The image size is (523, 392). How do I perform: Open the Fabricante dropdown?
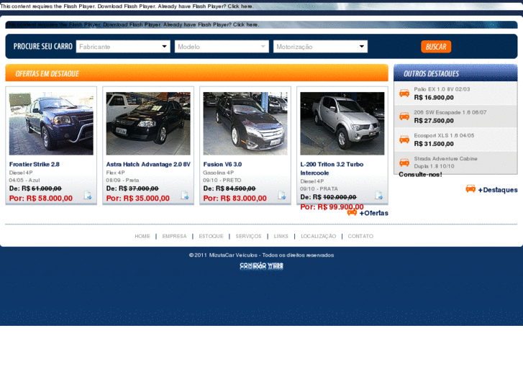pyautogui.click(x=123, y=47)
